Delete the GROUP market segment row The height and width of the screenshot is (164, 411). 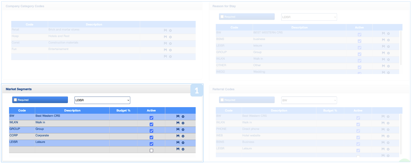point(183,130)
